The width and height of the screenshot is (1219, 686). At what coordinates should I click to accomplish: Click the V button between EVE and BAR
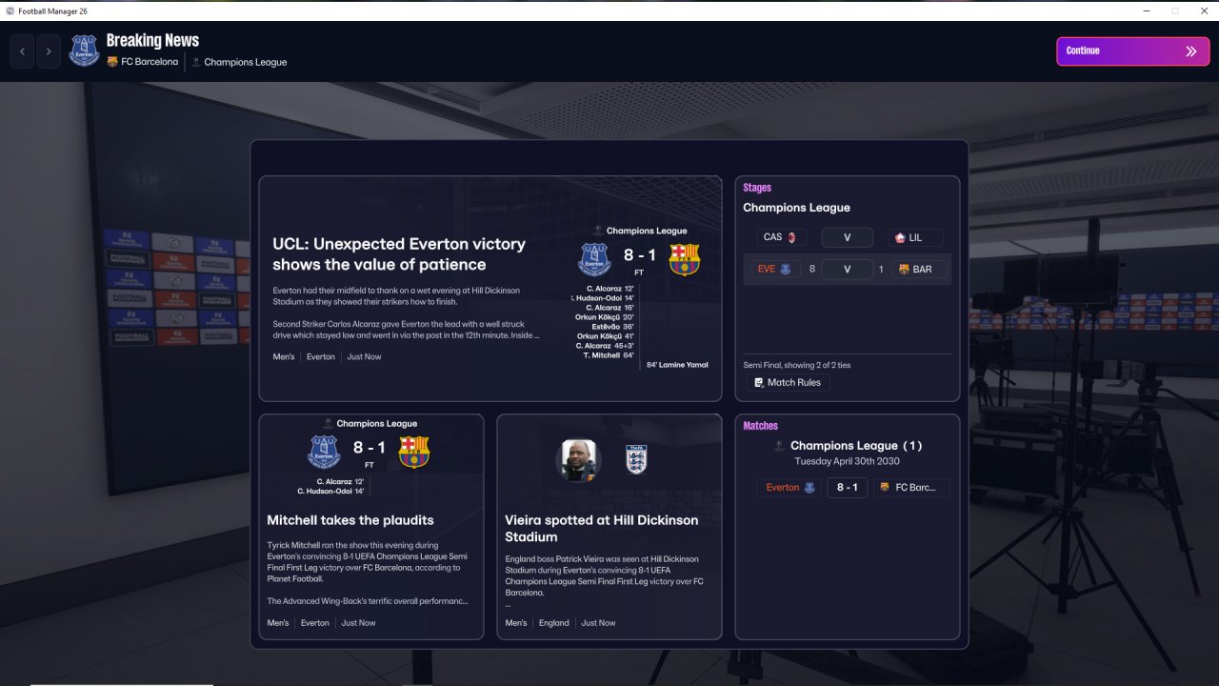[x=848, y=269]
